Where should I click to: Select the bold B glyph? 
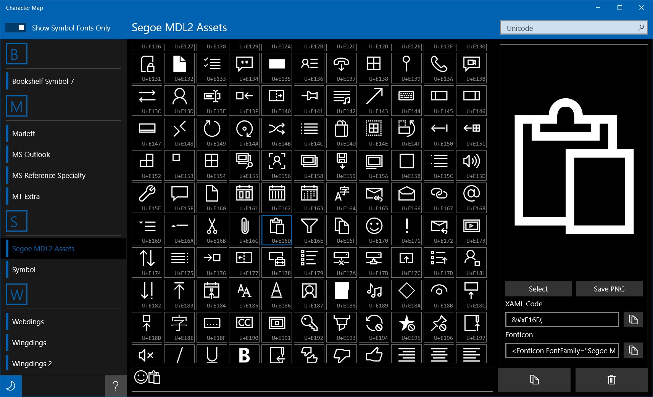[x=244, y=354]
